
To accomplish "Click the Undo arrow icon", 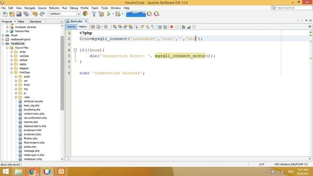I will (35, 14).
